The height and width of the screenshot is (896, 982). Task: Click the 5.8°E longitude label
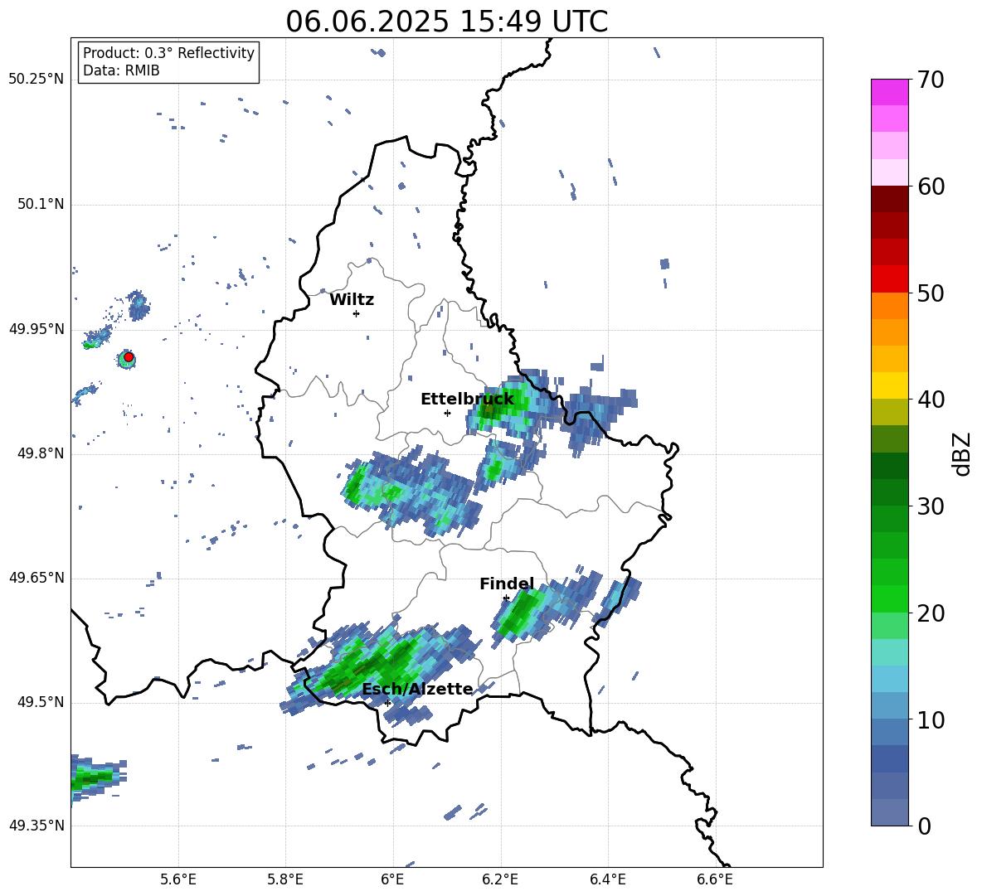[x=285, y=879]
